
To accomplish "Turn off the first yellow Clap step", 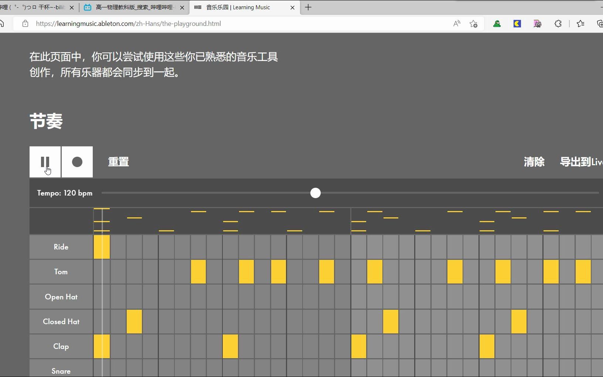I will [102, 346].
